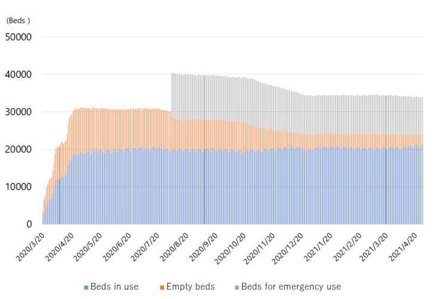Click the 50000 y-axis tick label
Viewport: 435px width, 299px height.
pos(18,37)
